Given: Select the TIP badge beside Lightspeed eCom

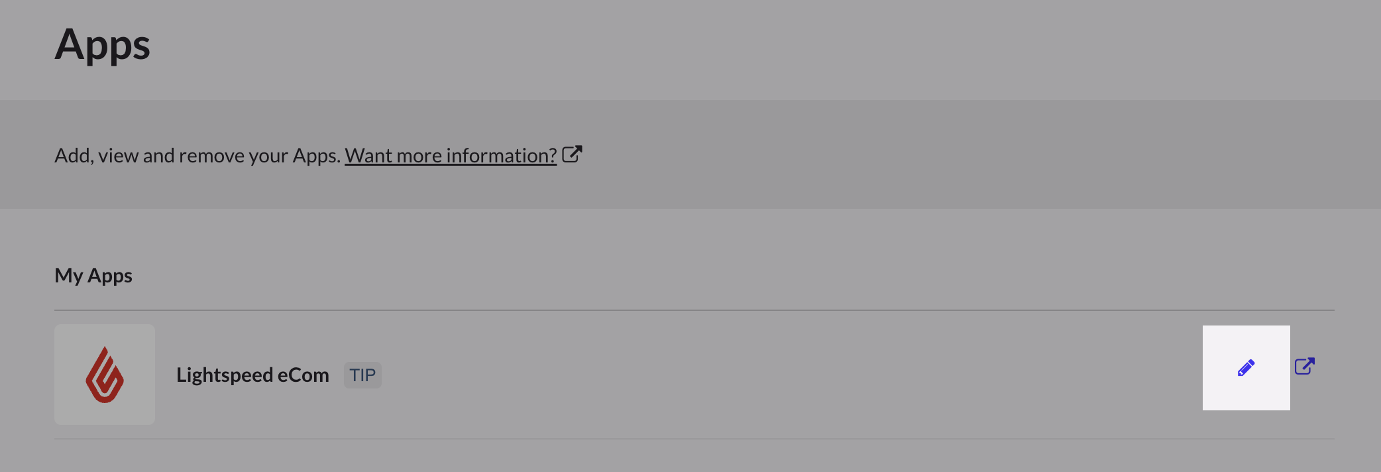Looking at the screenshot, I should pyautogui.click(x=362, y=375).
